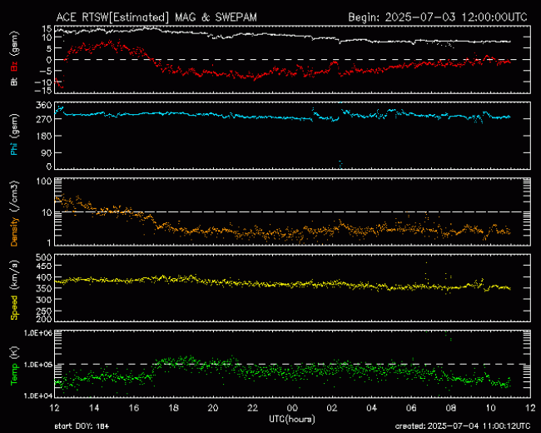The width and height of the screenshot is (541, 433).
Task: Click the '04' hour label on the time axis
Action: [x=371, y=408]
